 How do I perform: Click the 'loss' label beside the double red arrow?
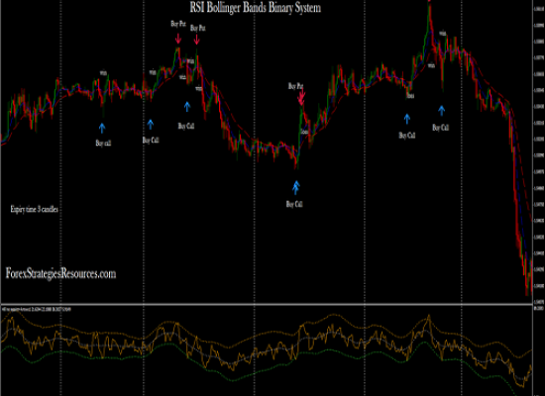[304, 132]
